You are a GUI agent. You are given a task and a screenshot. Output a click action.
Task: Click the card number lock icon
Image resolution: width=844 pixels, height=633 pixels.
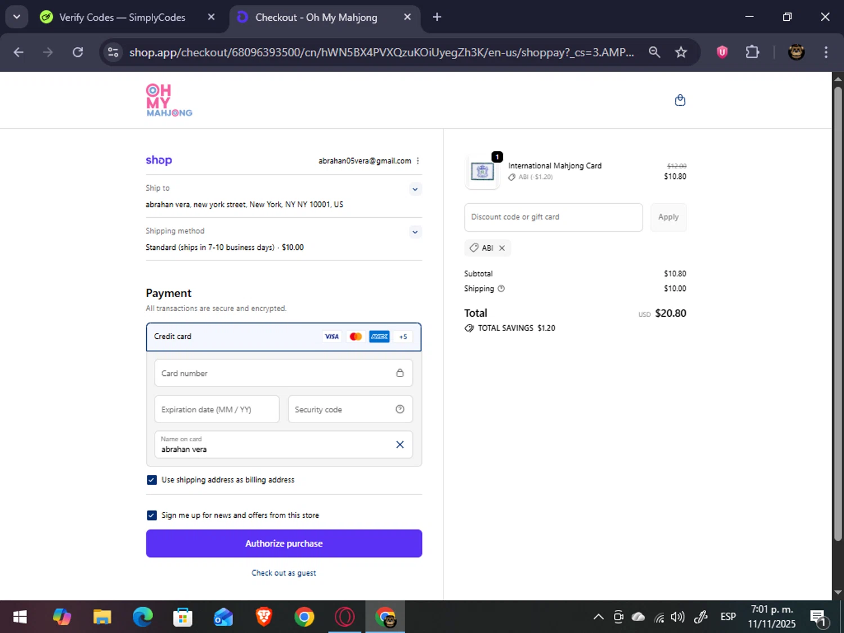399,373
